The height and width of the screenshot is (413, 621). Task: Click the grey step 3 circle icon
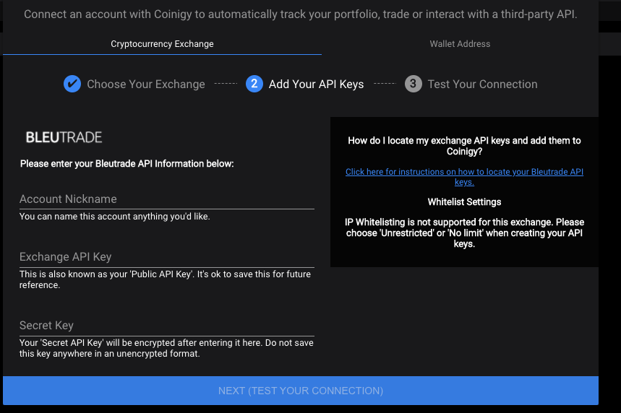[413, 84]
